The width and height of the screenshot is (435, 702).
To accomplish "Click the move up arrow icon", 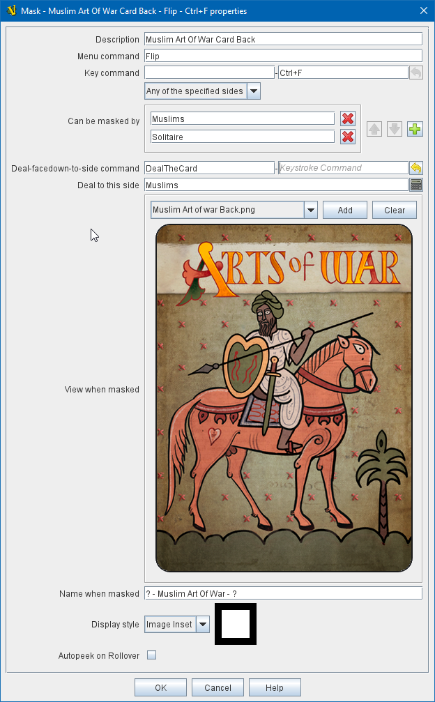I will point(374,128).
